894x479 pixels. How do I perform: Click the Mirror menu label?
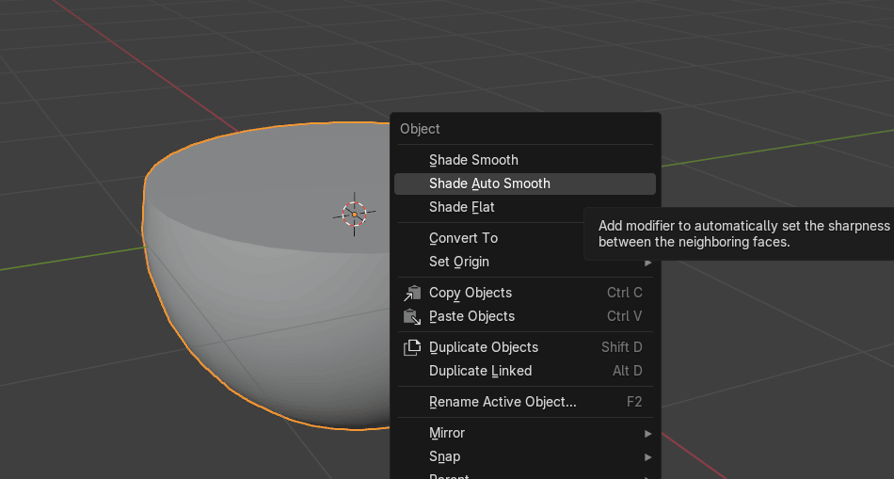(x=447, y=433)
